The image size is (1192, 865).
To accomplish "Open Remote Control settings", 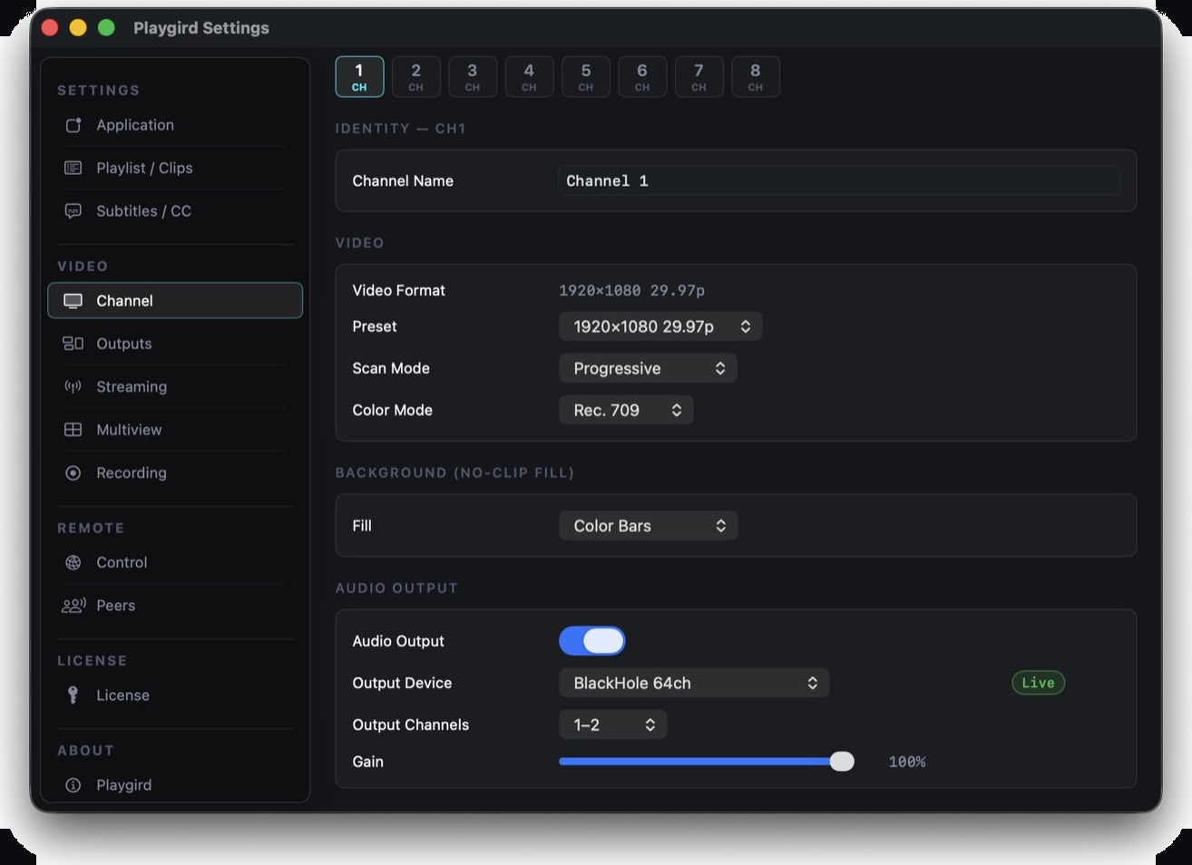I will coord(175,563).
